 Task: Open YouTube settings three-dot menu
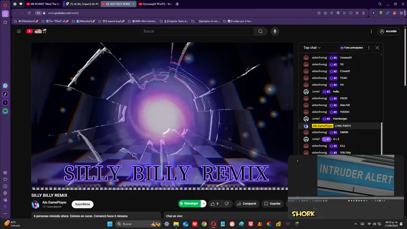point(371,31)
